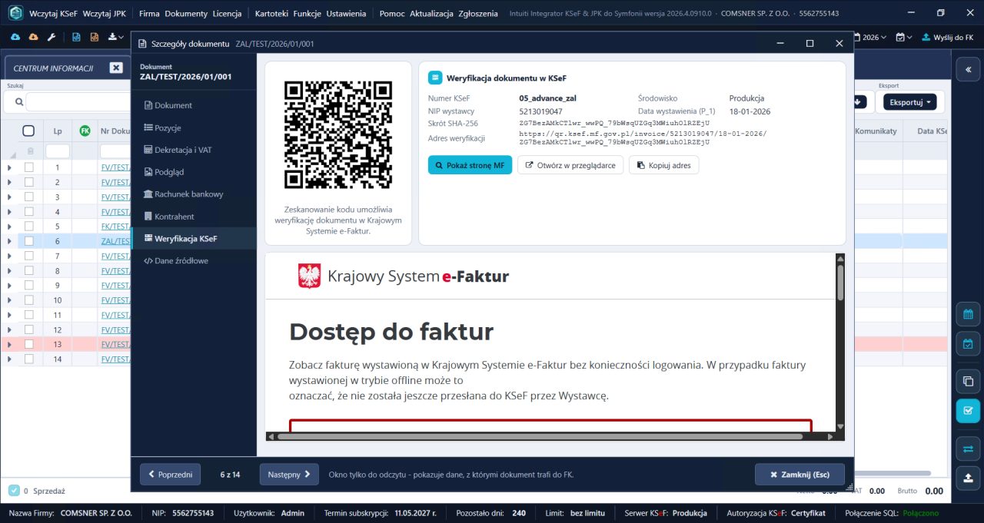Open the wrench tools icon
Screen dimensions: 984x523
(52, 37)
